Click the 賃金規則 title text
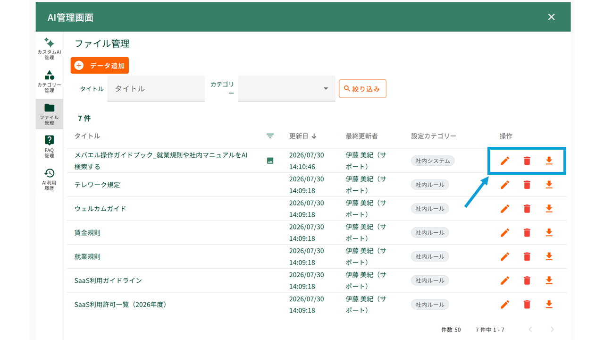This screenshot has height=340, width=604. click(x=87, y=232)
